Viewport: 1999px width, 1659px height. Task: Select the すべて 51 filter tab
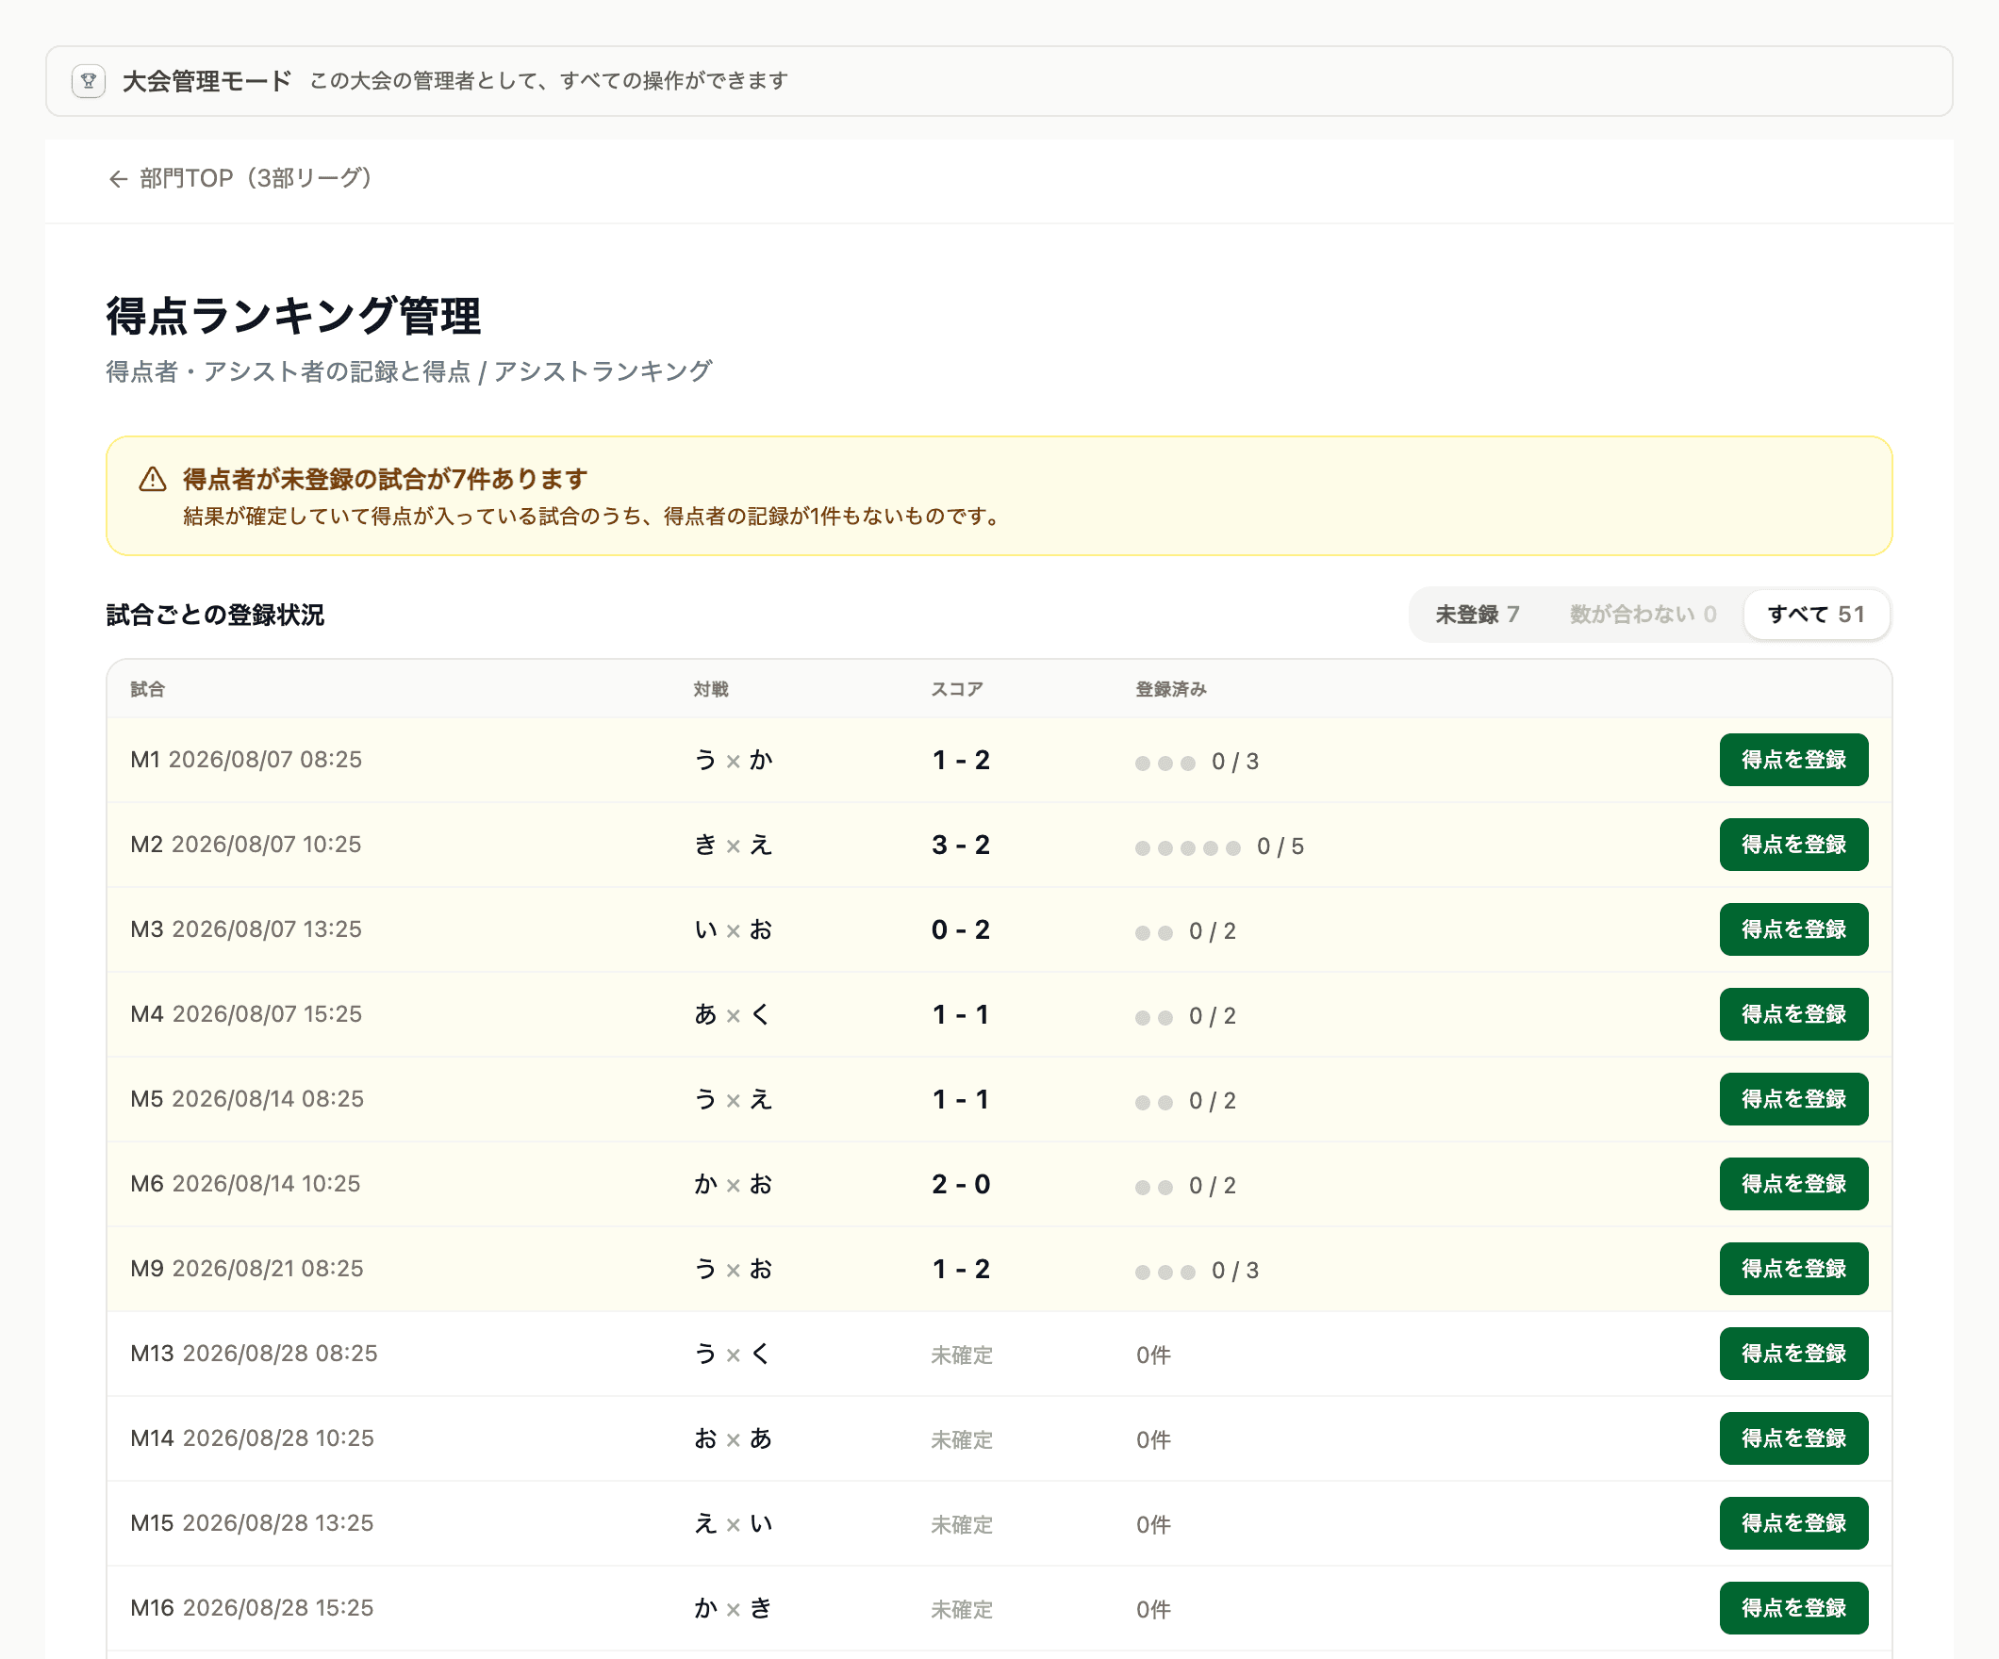[1816, 615]
